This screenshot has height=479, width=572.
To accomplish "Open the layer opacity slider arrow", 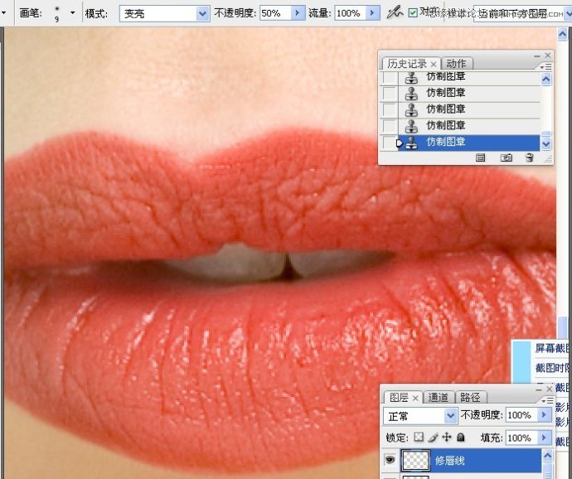I will (544, 415).
